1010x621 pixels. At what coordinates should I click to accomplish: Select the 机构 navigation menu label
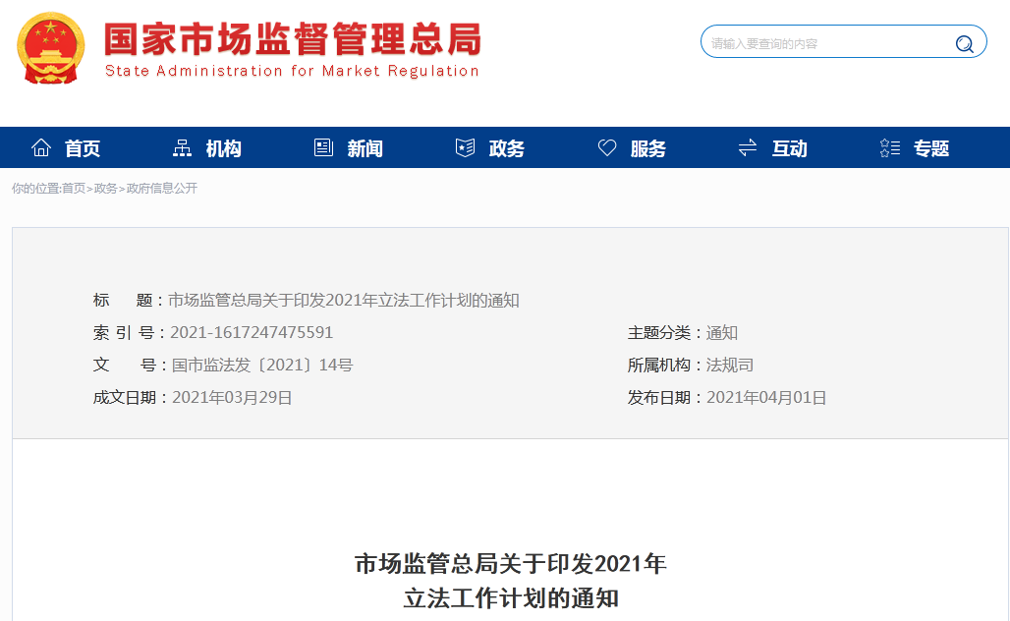224,148
